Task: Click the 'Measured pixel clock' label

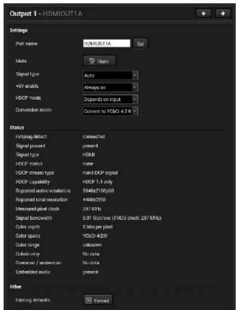Action: pos(37,209)
